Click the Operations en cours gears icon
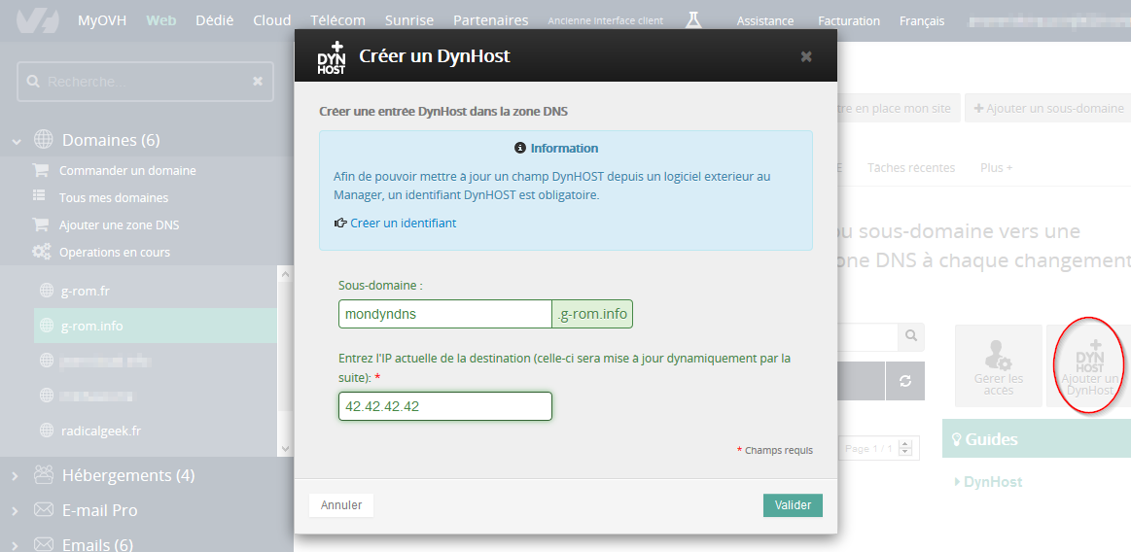The image size is (1131, 552). click(x=41, y=252)
